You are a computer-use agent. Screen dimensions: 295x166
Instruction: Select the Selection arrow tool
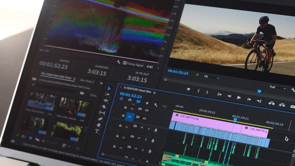pyautogui.click(x=109, y=89)
